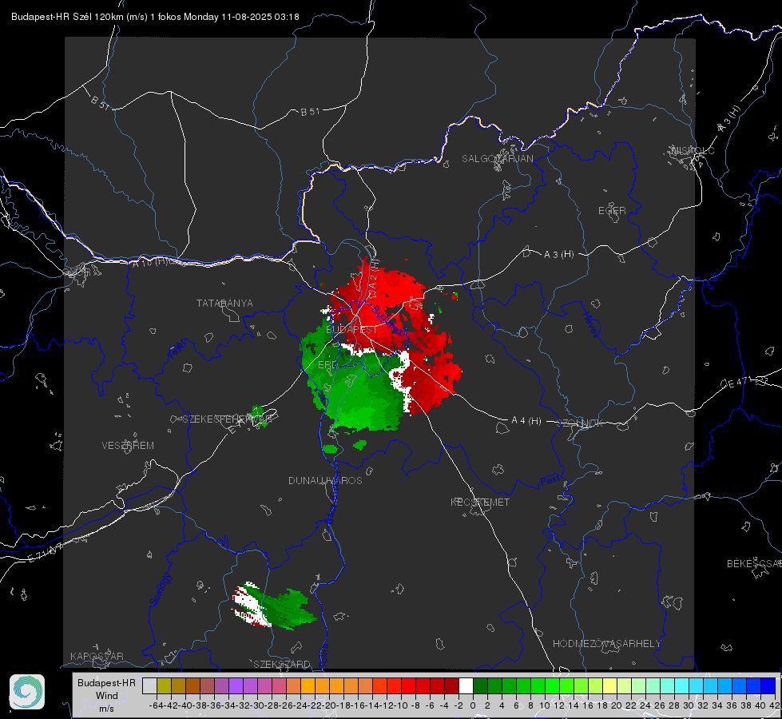Pick the dark red swatch between -4 and -2
The height and width of the screenshot is (719, 782).
tap(451, 685)
